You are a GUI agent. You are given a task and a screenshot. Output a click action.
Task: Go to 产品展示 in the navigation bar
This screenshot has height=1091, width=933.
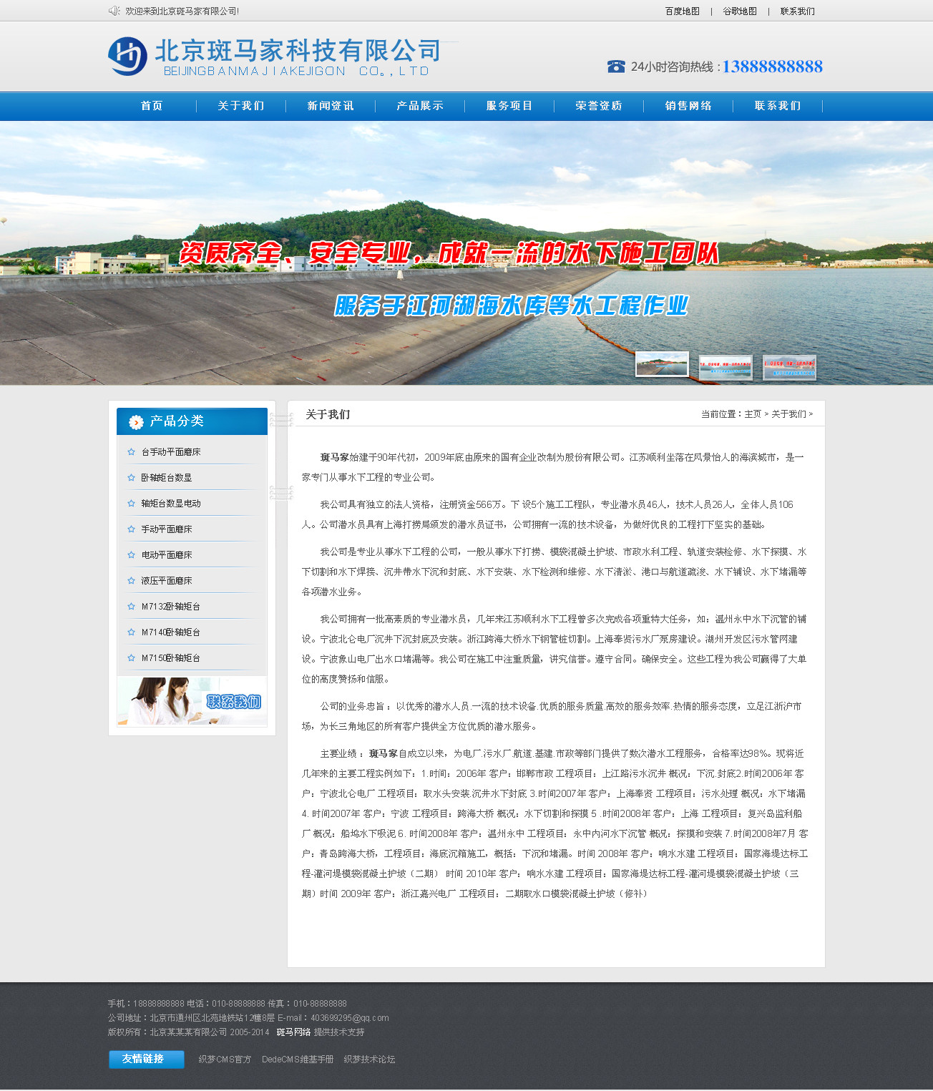coord(420,106)
